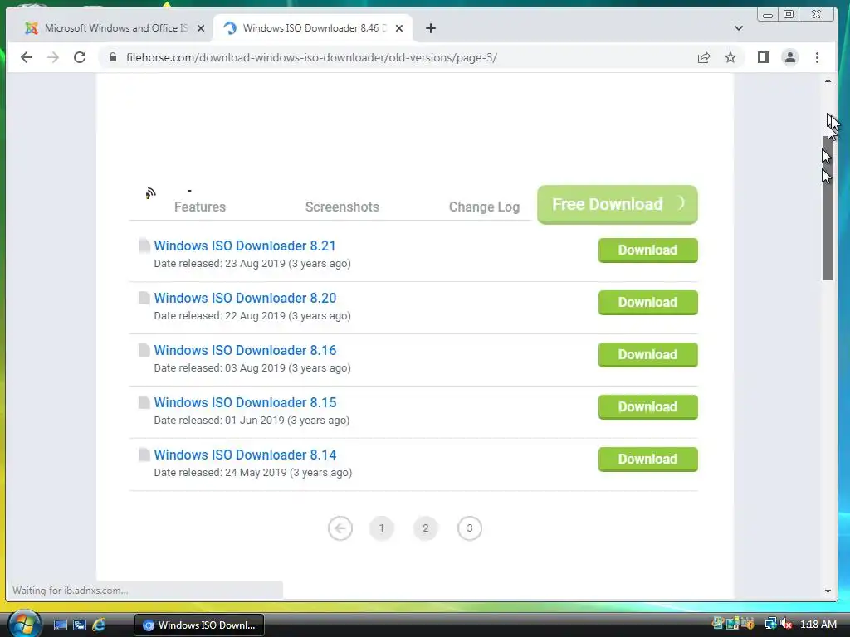The width and height of the screenshot is (850, 637).
Task: Open the Features tab
Action: pyautogui.click(x=199, y=207)
